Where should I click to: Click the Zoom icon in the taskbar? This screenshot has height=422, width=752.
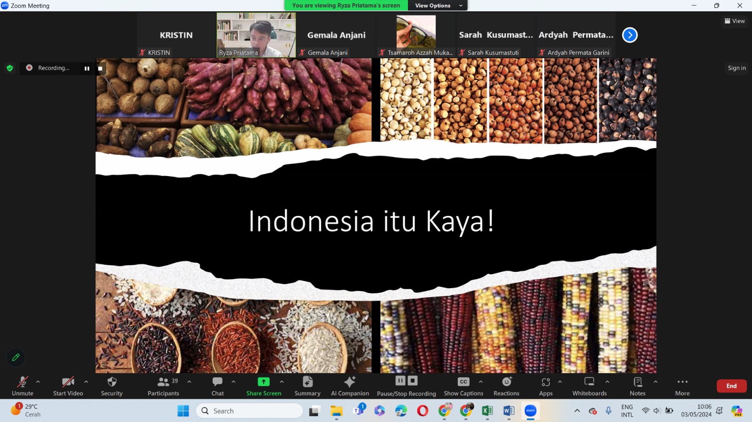tap(531, 411)
